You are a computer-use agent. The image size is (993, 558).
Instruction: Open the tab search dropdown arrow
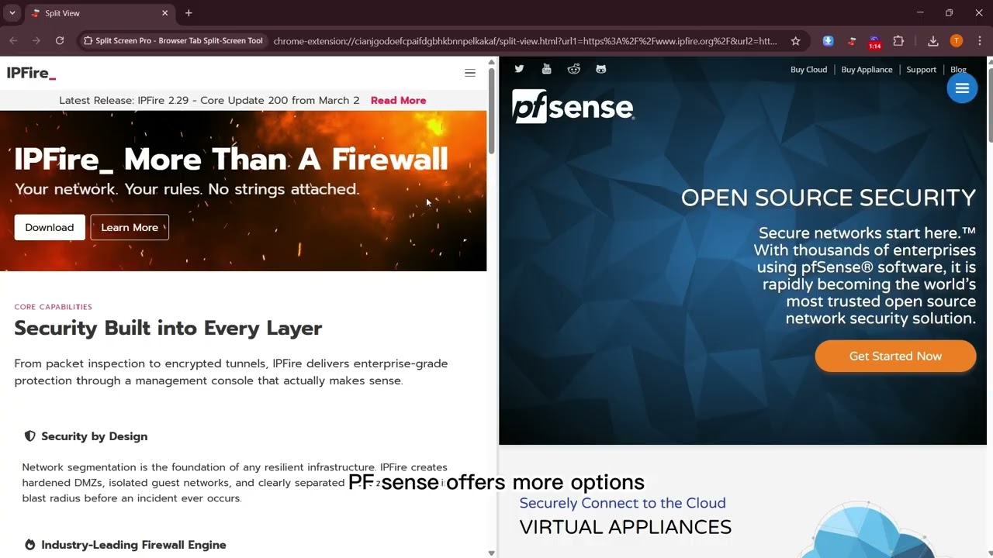(12, 13)
